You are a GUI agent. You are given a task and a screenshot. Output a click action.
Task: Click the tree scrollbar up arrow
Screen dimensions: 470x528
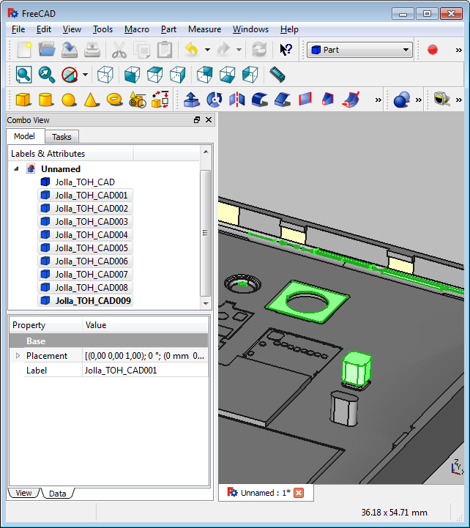(x=206, y=152)
